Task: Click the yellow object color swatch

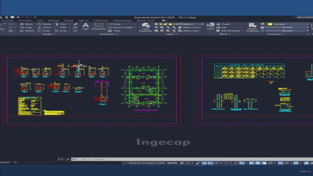Action: point(270,24)
